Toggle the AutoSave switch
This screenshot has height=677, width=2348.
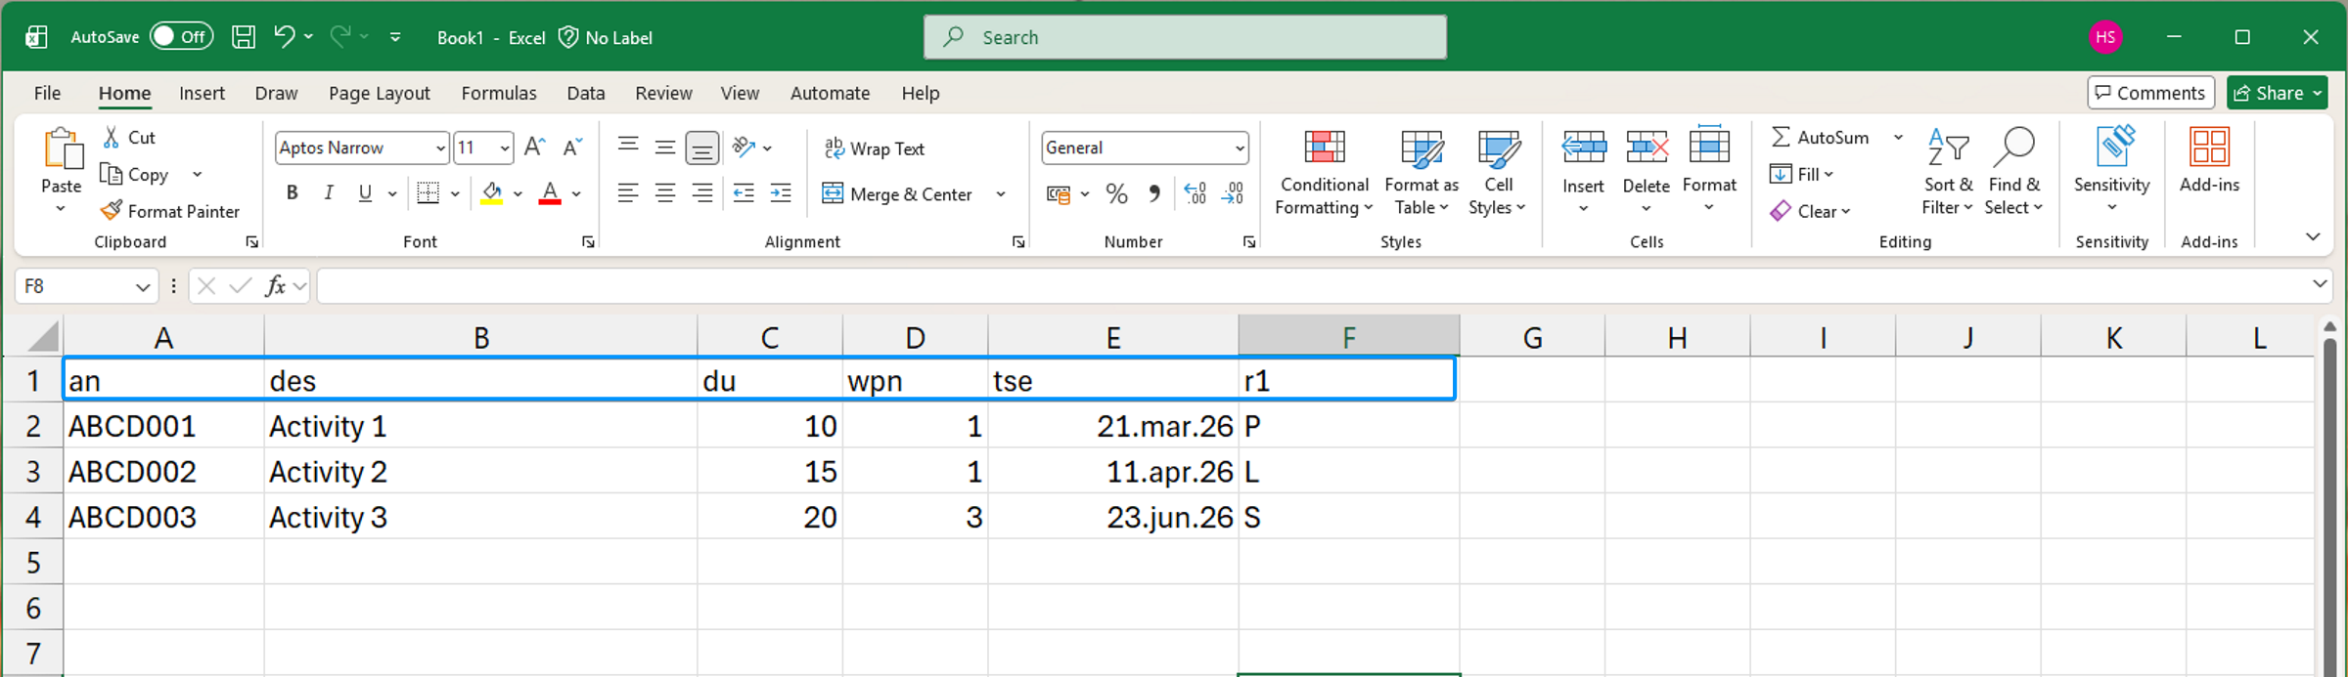181,37
